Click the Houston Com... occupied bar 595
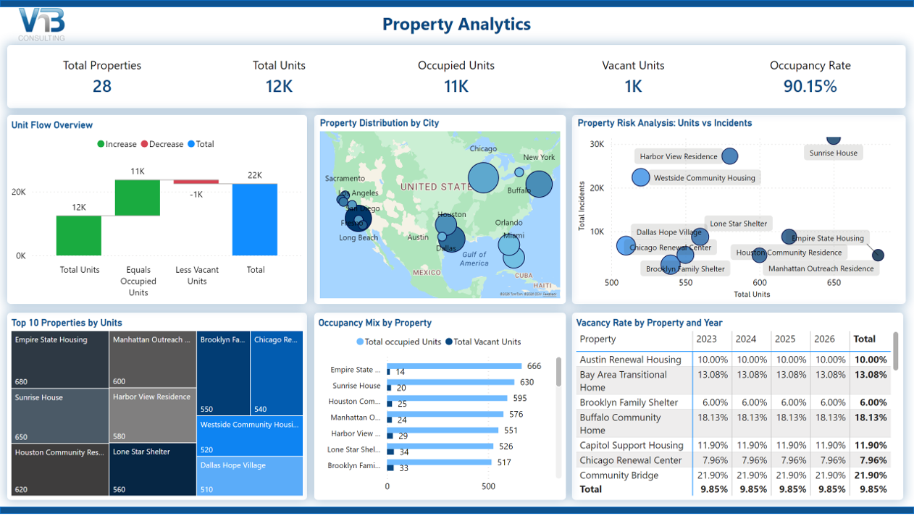 click(447, 398)
